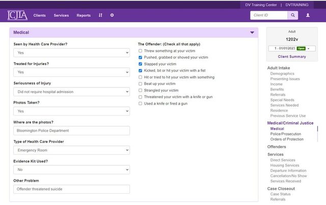
Task: Open the Reports menu
Action: (x=84, y=15)
